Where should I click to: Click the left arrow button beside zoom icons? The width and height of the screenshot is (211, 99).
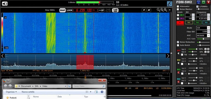[x=170, y=10]
